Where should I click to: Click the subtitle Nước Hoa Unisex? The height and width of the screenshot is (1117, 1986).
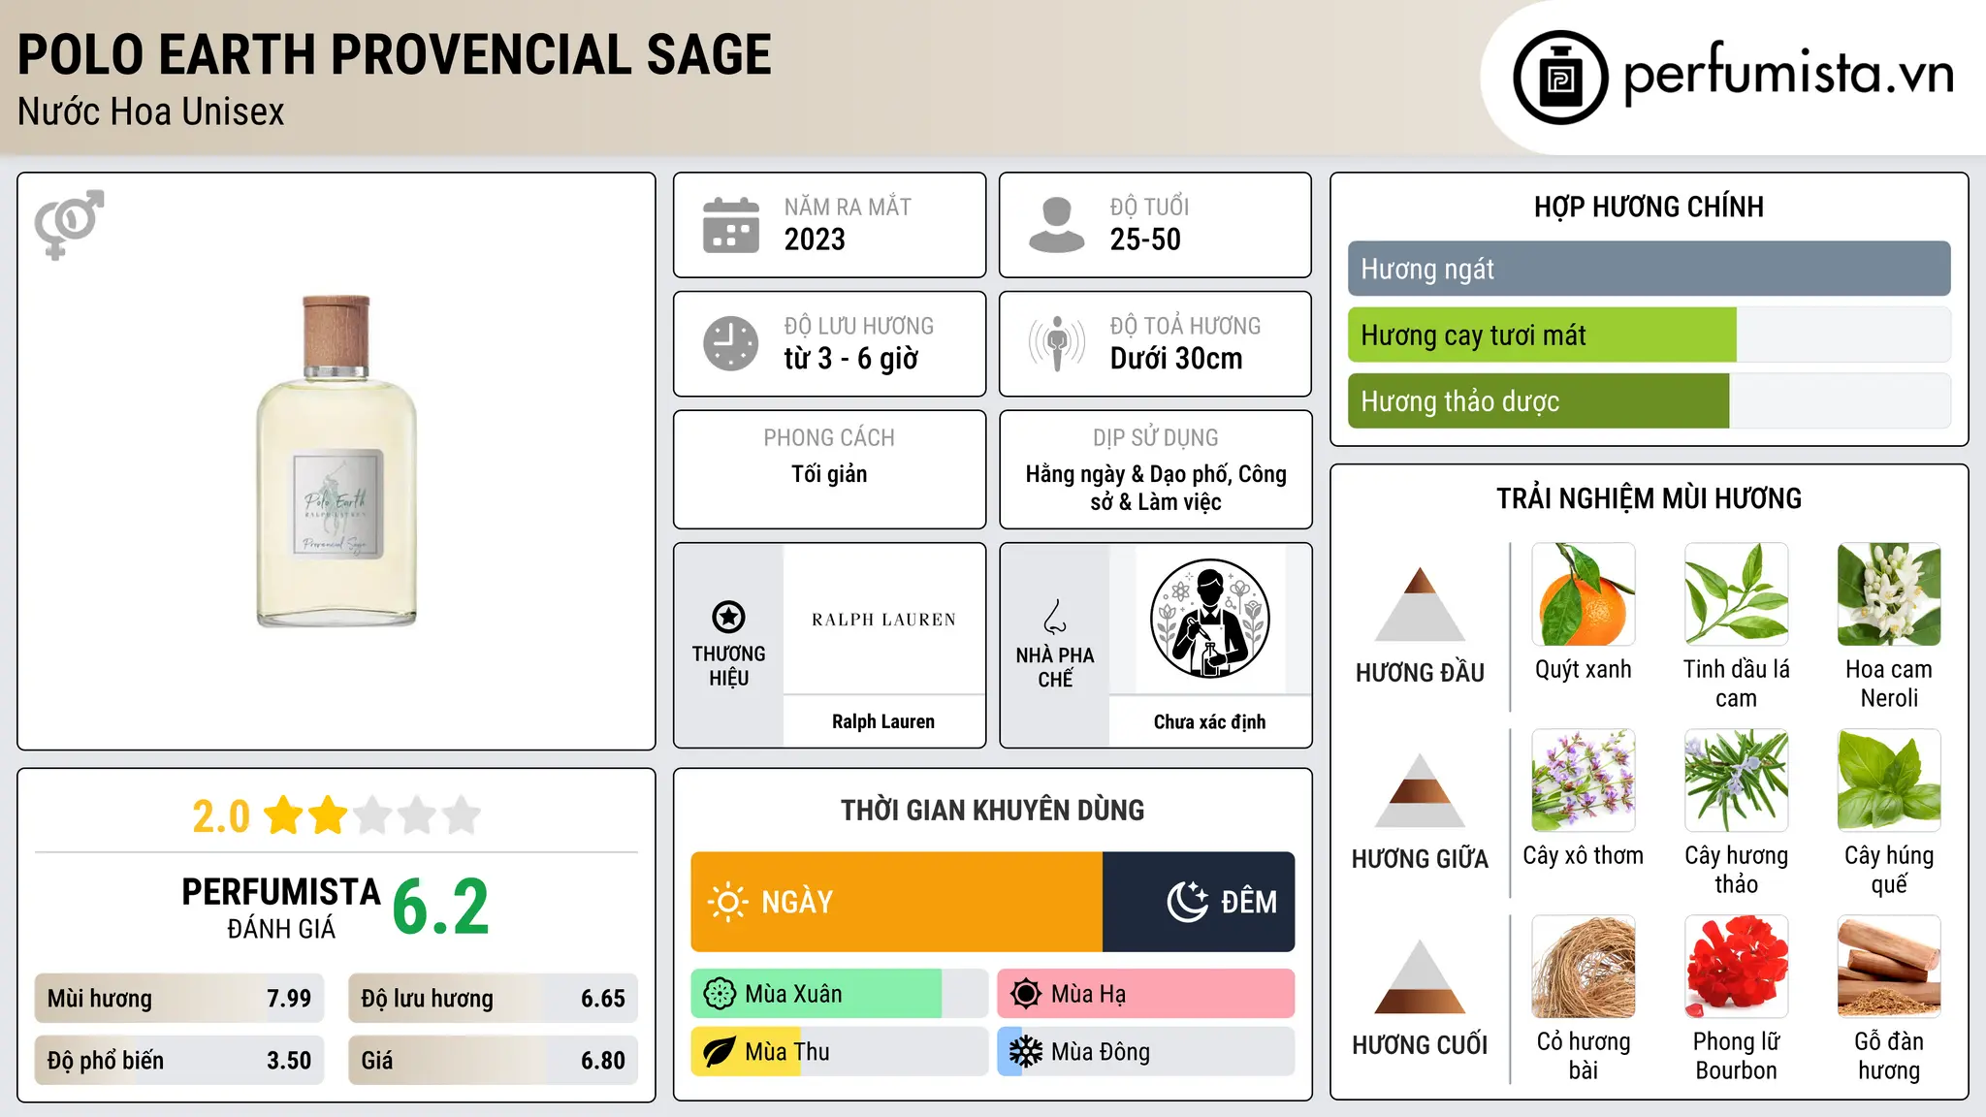[x=151, y=112]
